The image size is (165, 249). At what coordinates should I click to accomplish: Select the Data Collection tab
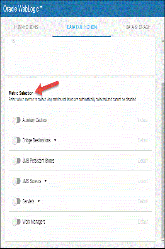click(82, 27)
